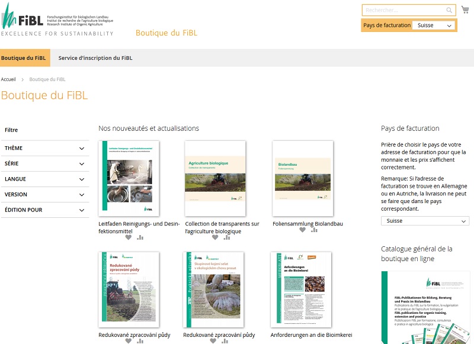Wishlist heart under the piglets cover
The height and width of the screenshot is (344, 474).
(213, 341)
